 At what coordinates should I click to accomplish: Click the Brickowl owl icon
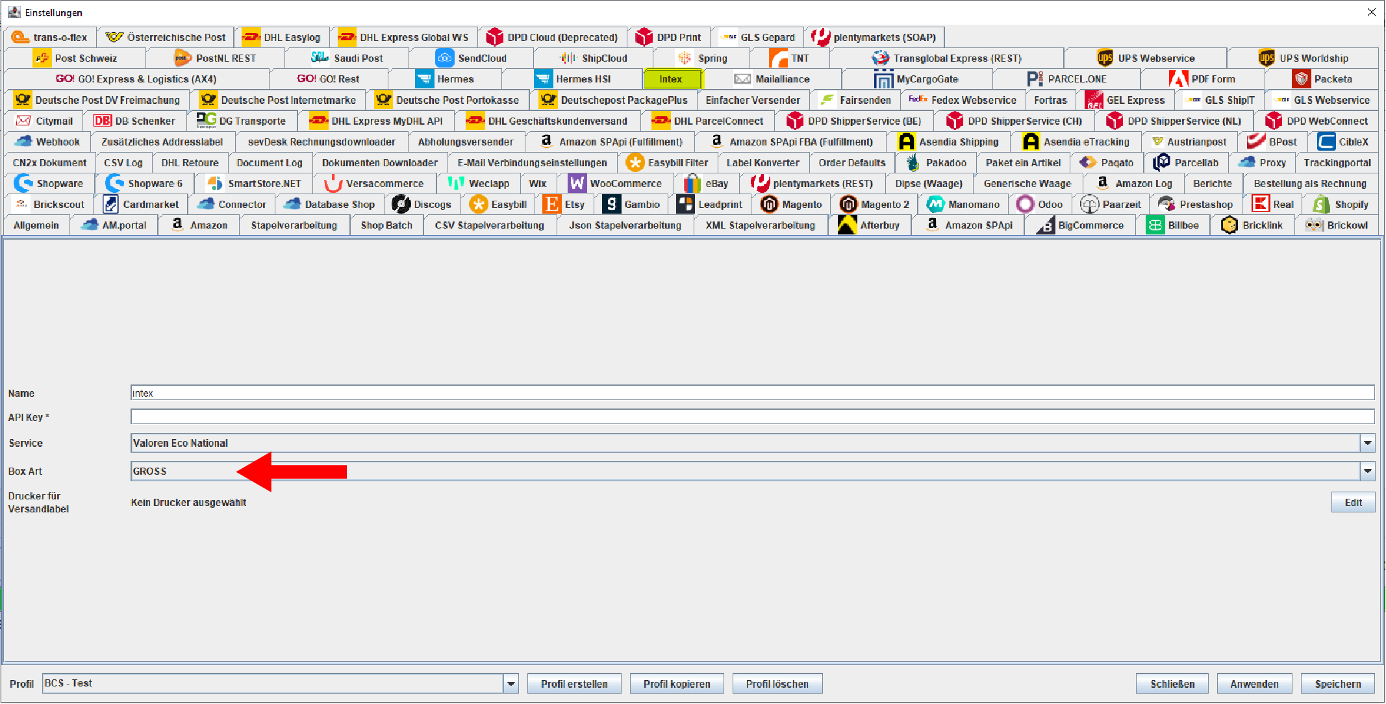pos(1314,225)
